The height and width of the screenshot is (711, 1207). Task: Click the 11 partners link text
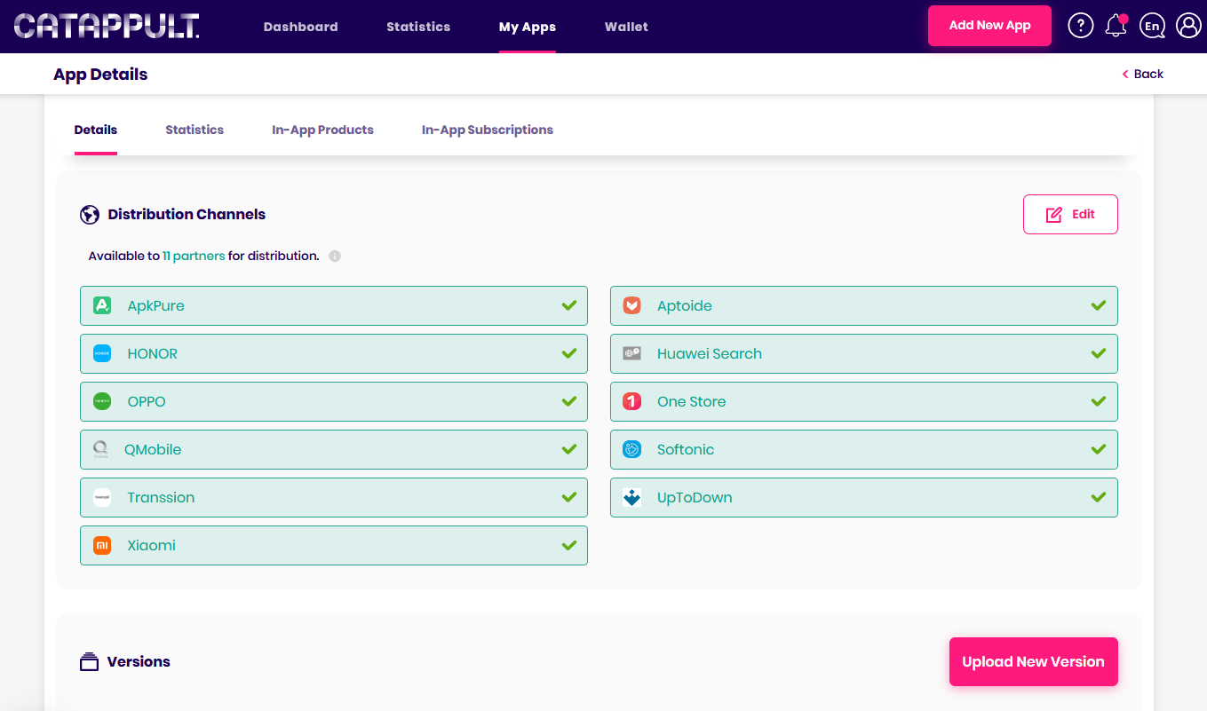pos(194,256)
